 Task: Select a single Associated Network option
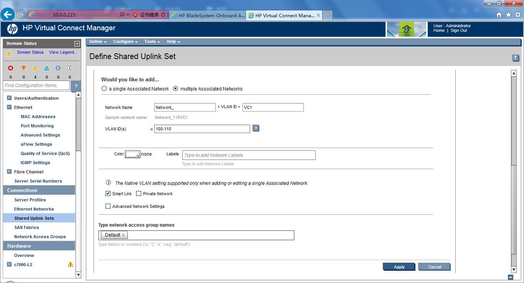pos(104,89)
